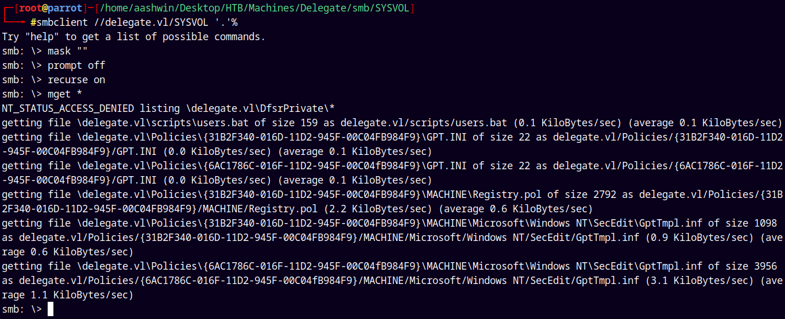The height and width of the screenshot is (319, 785).
Task: Click the hash symbol before smbclient
Action: pos(34,22)
